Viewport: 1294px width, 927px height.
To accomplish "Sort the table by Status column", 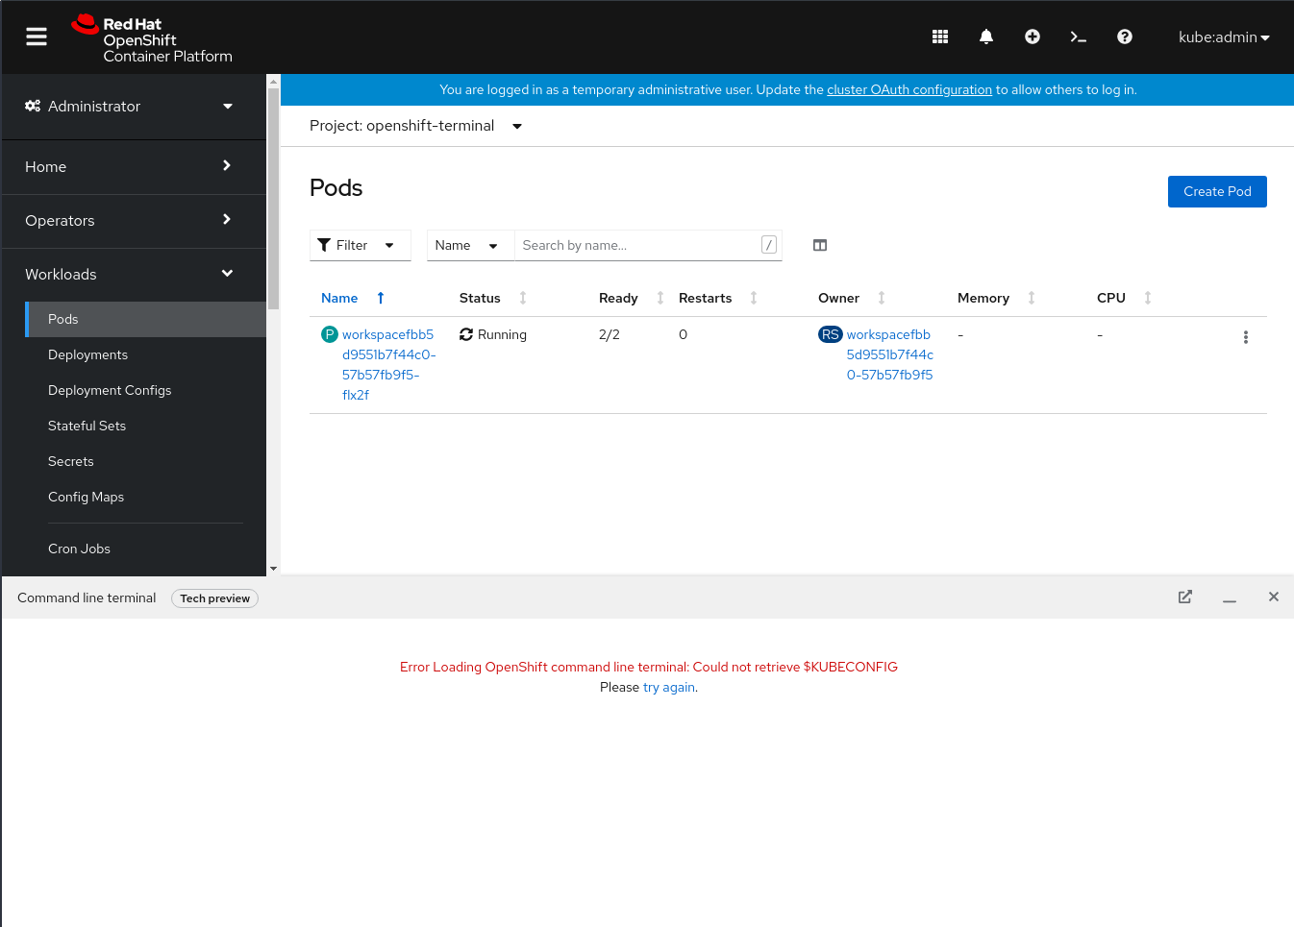I will (x=493, y=298).
